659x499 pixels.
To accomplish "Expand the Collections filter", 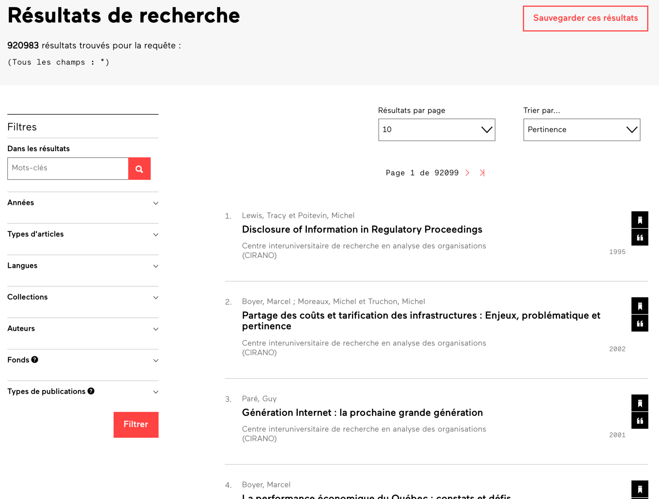I will coord(83,297).
